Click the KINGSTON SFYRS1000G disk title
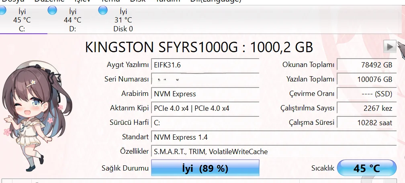 [199, 47]
